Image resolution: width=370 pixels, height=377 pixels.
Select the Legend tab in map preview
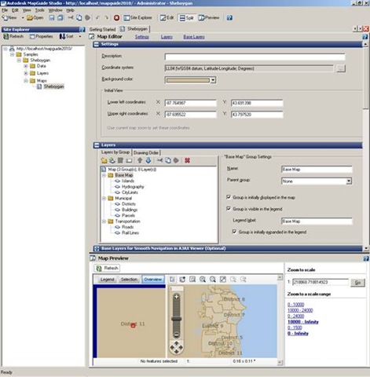[x=107, y=280]
